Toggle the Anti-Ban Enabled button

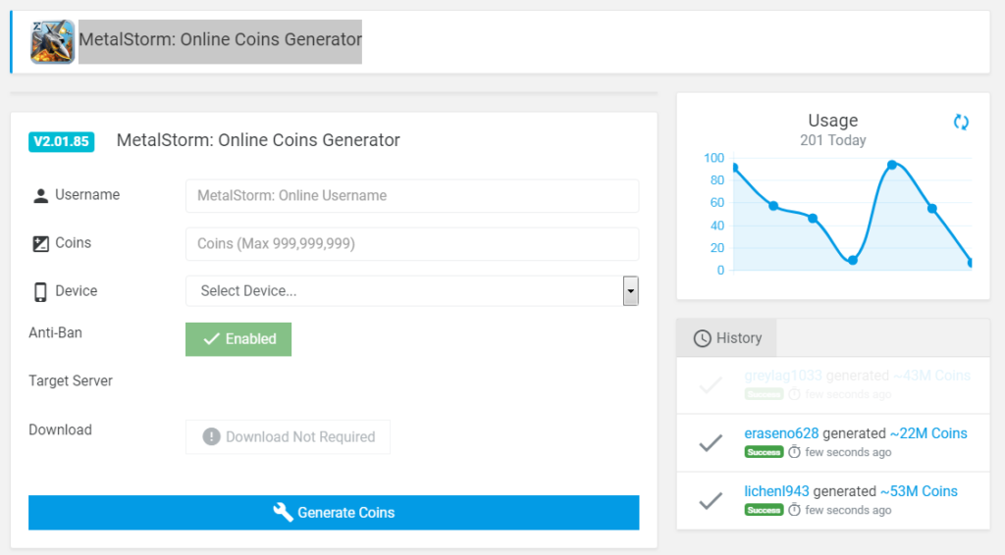(238, 339)
